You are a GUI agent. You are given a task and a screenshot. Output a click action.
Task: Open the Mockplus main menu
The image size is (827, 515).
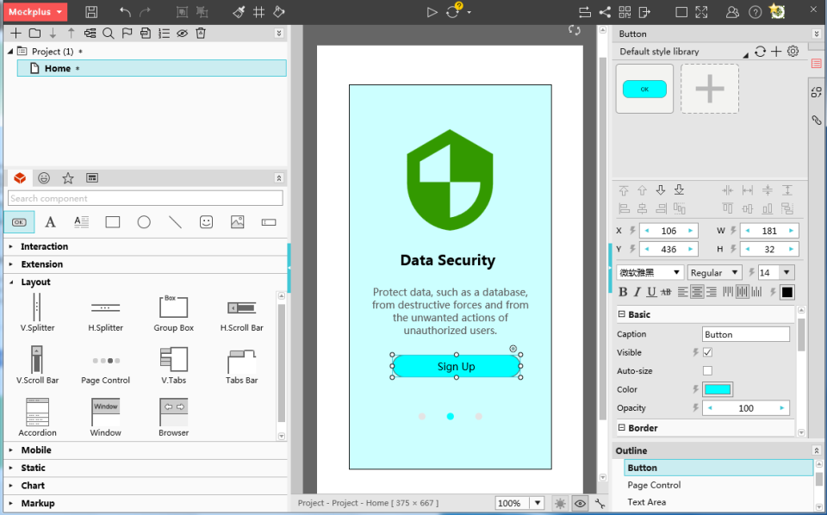point(35,11)
